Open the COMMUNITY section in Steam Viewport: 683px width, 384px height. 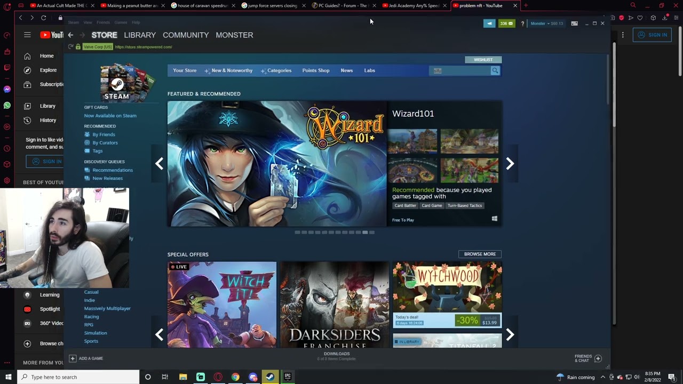(x=186, y=35)
